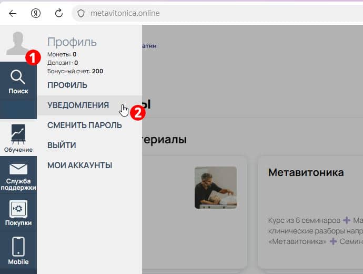Open МОИ АККАУНТЫ menu entry

pos(79,165)
